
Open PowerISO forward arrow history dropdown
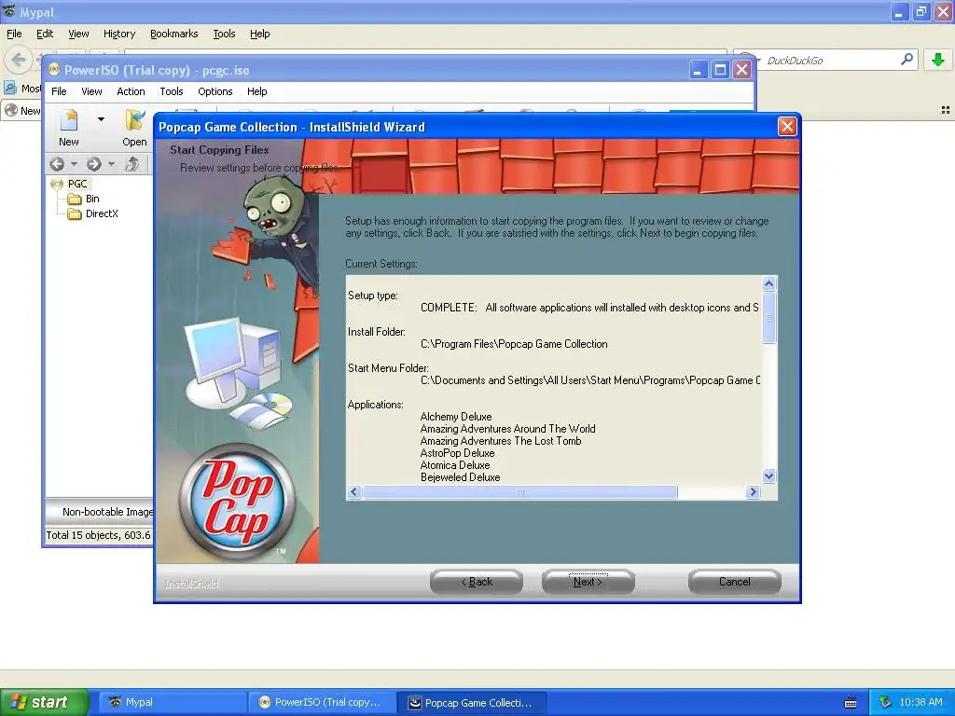tap(112, 164)
